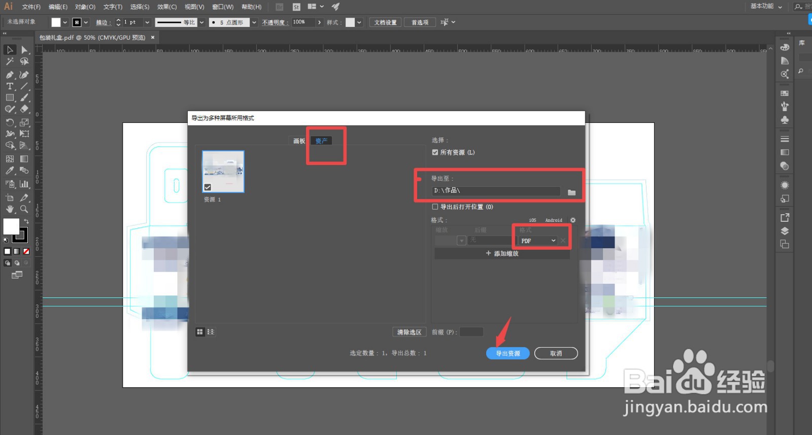The image size is (812, 435).
Task: Open the 对象(O) menu
Action: coord(85,7)
